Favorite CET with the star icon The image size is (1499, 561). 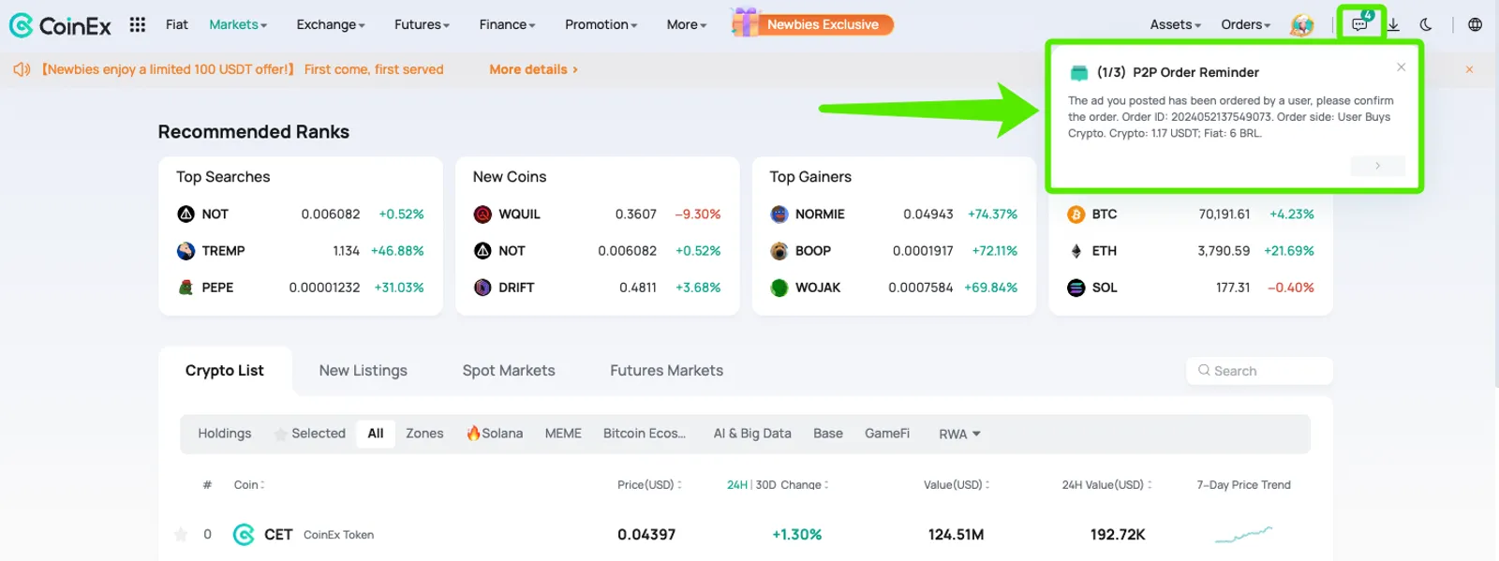181,535
